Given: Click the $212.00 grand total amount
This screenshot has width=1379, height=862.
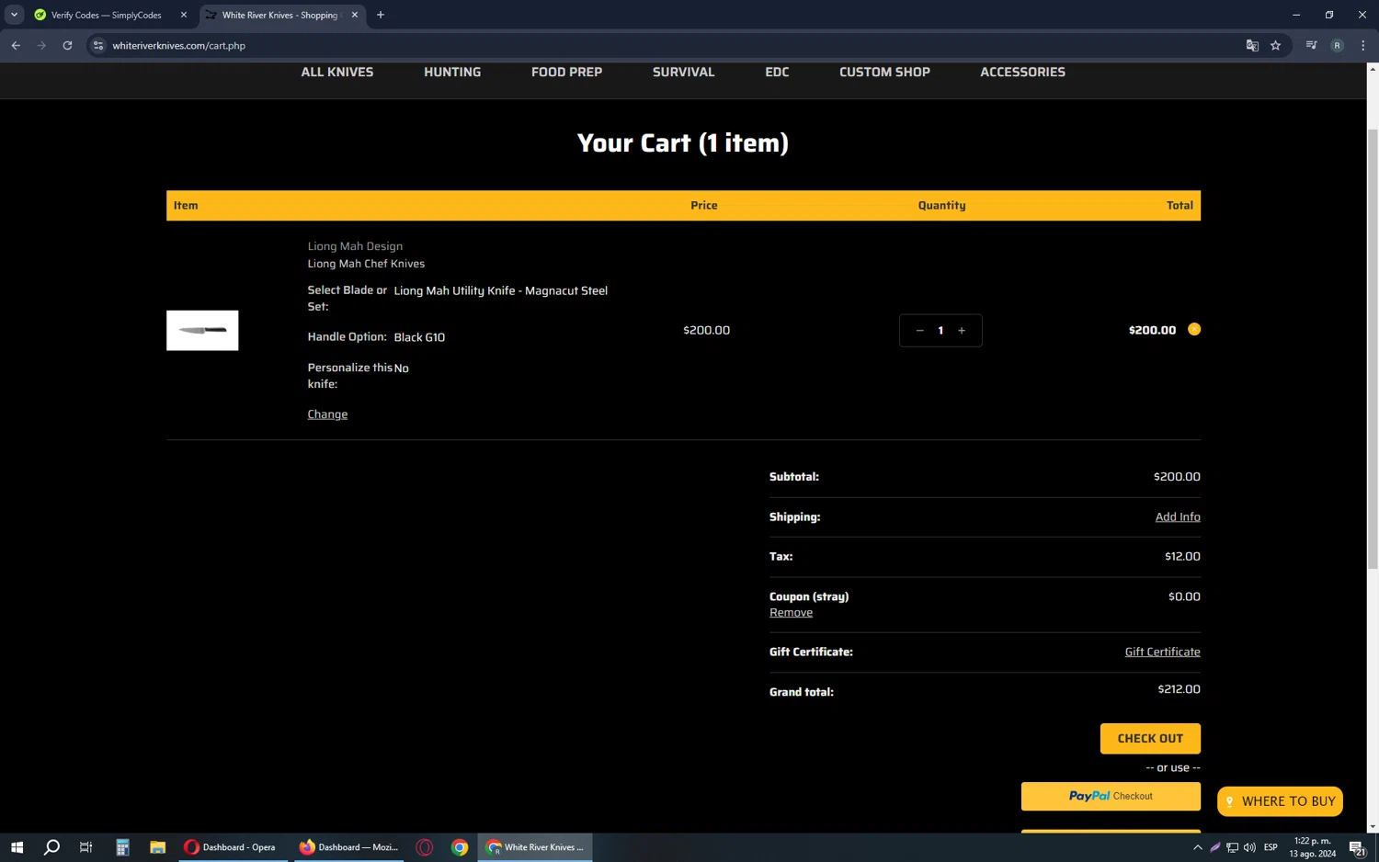Looking at the screenshot, I should 1179,689.
